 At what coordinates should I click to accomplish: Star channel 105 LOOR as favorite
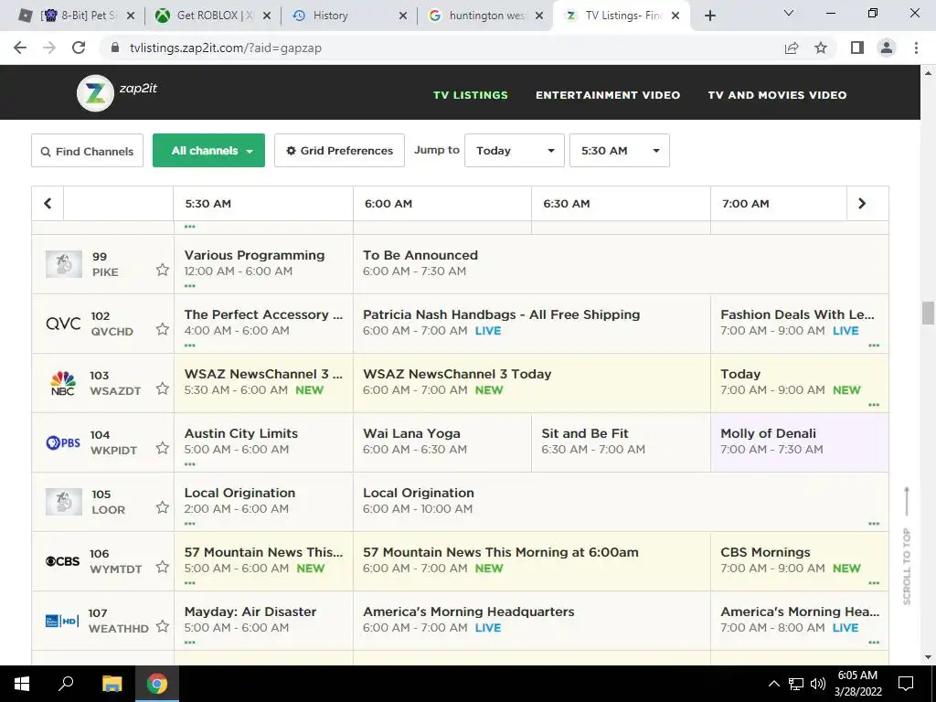coord(163,507)
